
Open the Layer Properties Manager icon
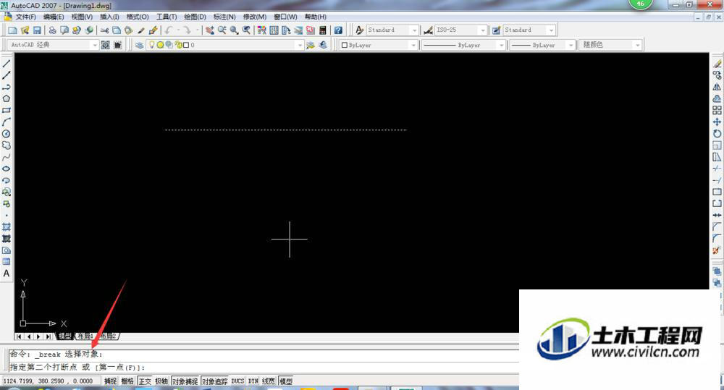point(139,45)
